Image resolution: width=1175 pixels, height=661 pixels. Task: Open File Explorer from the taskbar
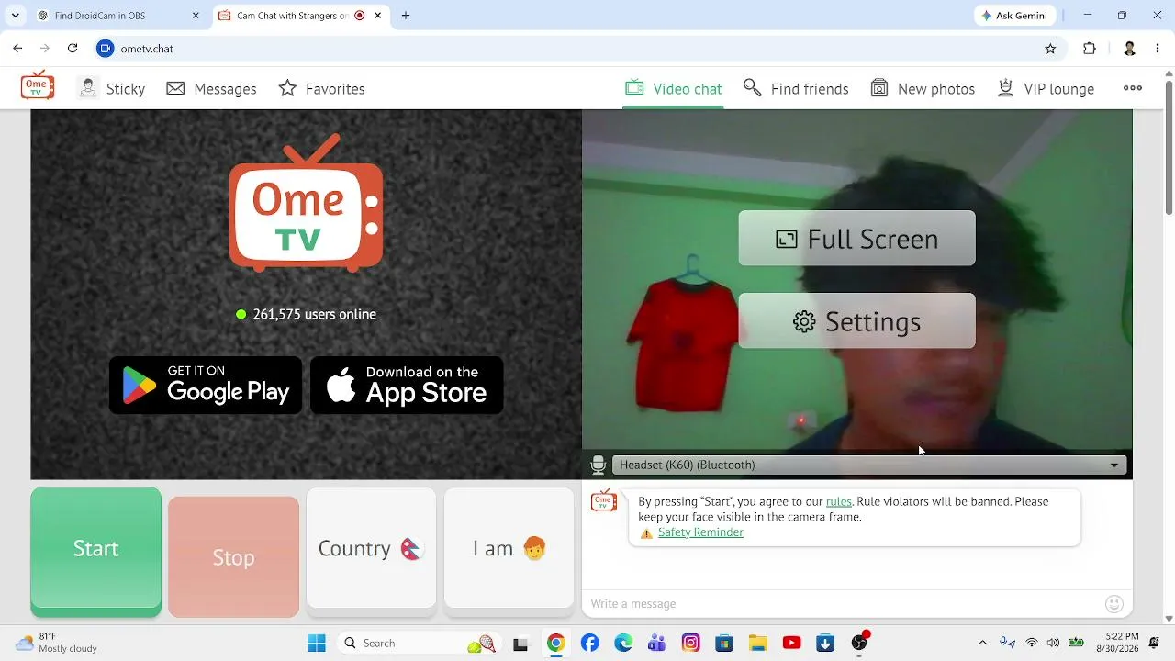(757, 644)
